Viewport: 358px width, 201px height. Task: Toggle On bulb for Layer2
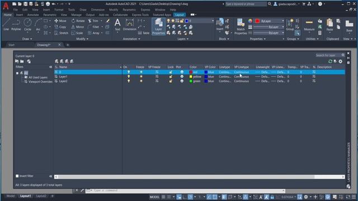129,81
